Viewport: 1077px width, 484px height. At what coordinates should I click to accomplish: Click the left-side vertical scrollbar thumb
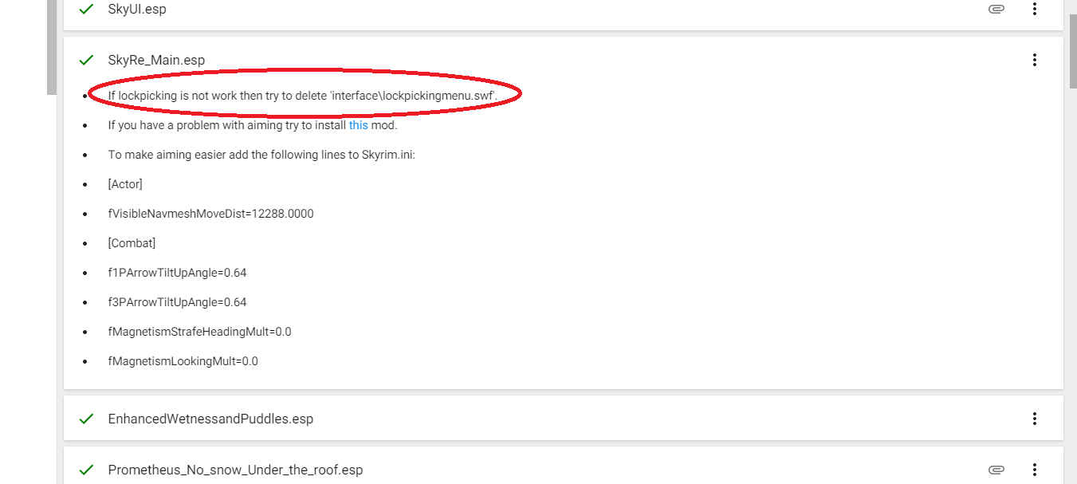tap(51, 48)
